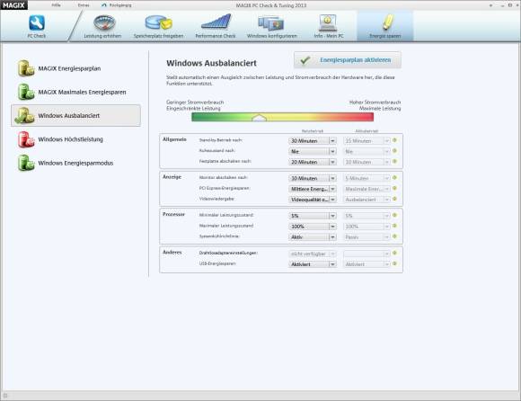Click the greyed-out nicht verfügbar dropdown
The image size is (521, 401).
313,254
